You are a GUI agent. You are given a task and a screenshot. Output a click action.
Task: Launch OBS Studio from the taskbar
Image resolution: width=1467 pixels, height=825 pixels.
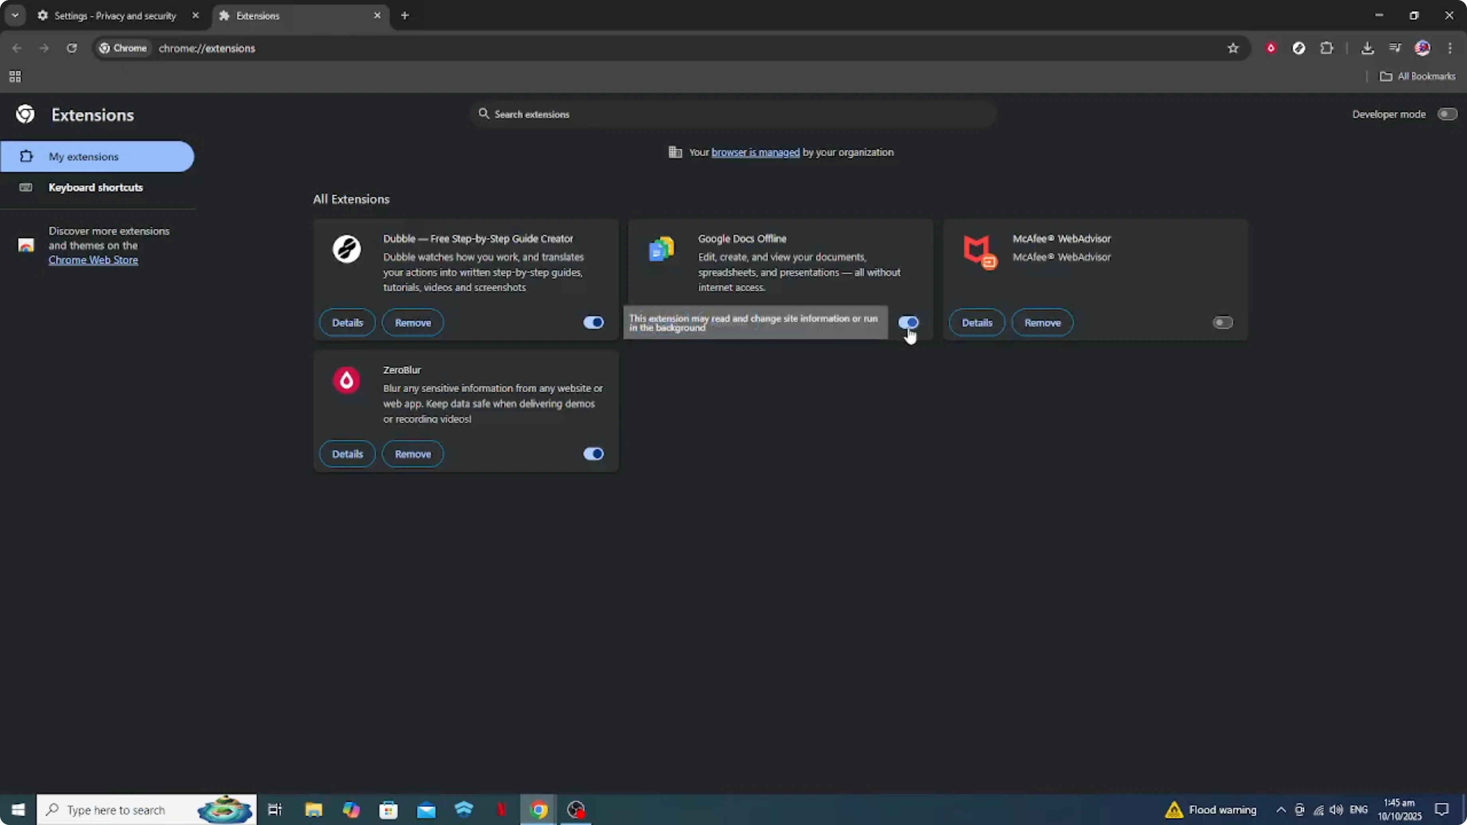pyautogui.click(x=576, y=809)
